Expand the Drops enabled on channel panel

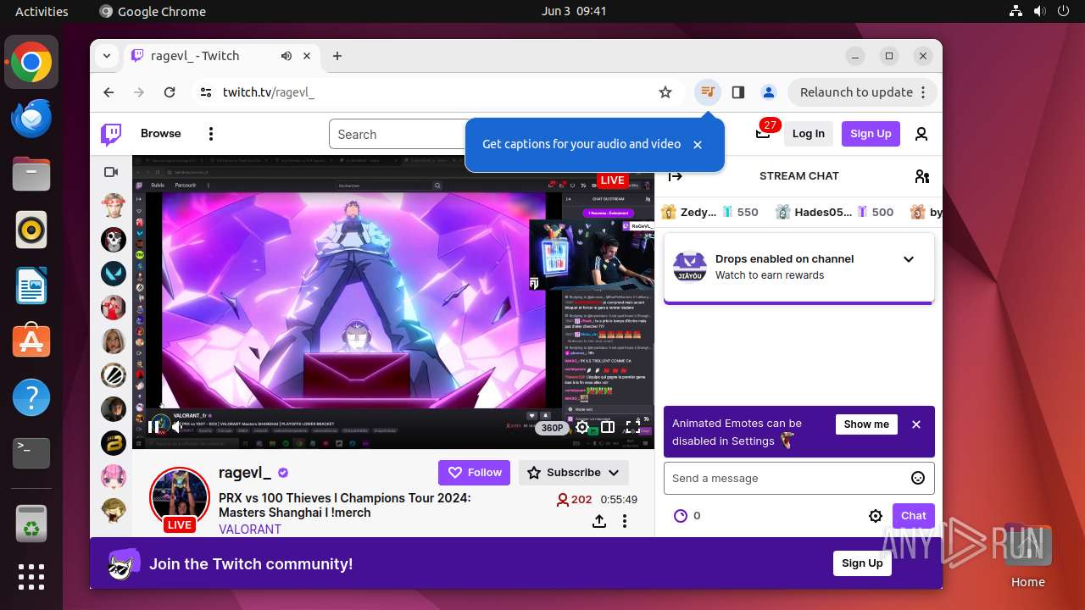tap(909, 259)
